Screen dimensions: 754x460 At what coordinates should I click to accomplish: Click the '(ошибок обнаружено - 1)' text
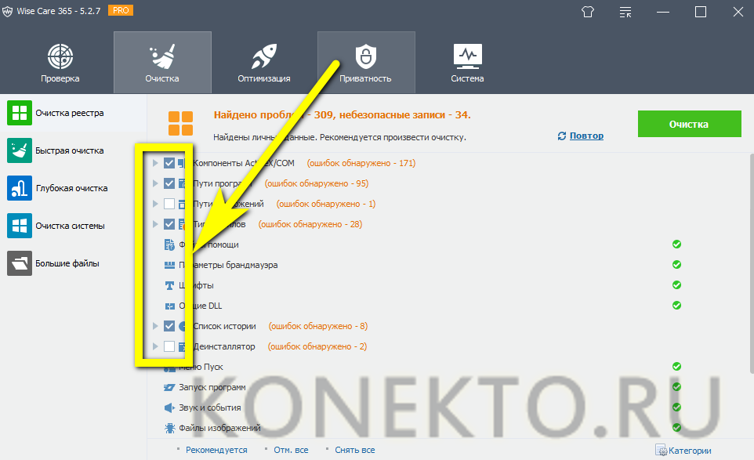point(326,204)
